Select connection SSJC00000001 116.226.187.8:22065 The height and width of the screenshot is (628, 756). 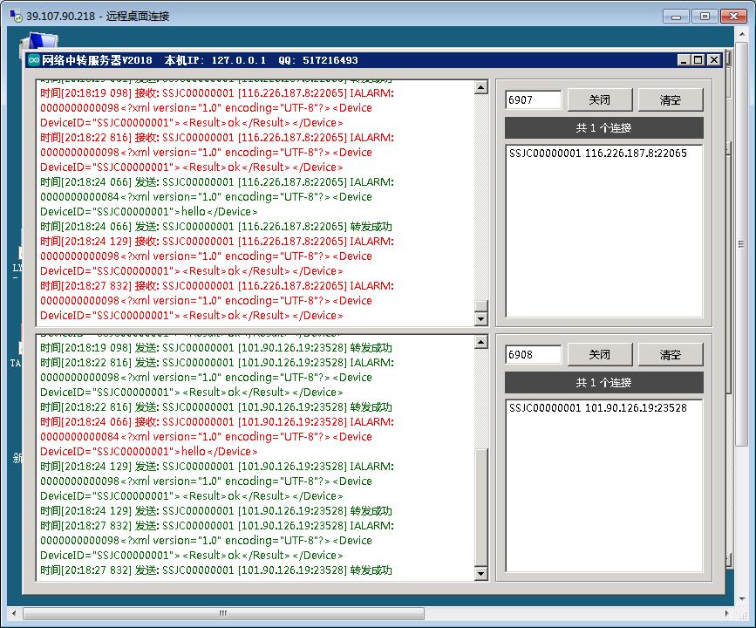pyautogui.click(x=598, y=154)
